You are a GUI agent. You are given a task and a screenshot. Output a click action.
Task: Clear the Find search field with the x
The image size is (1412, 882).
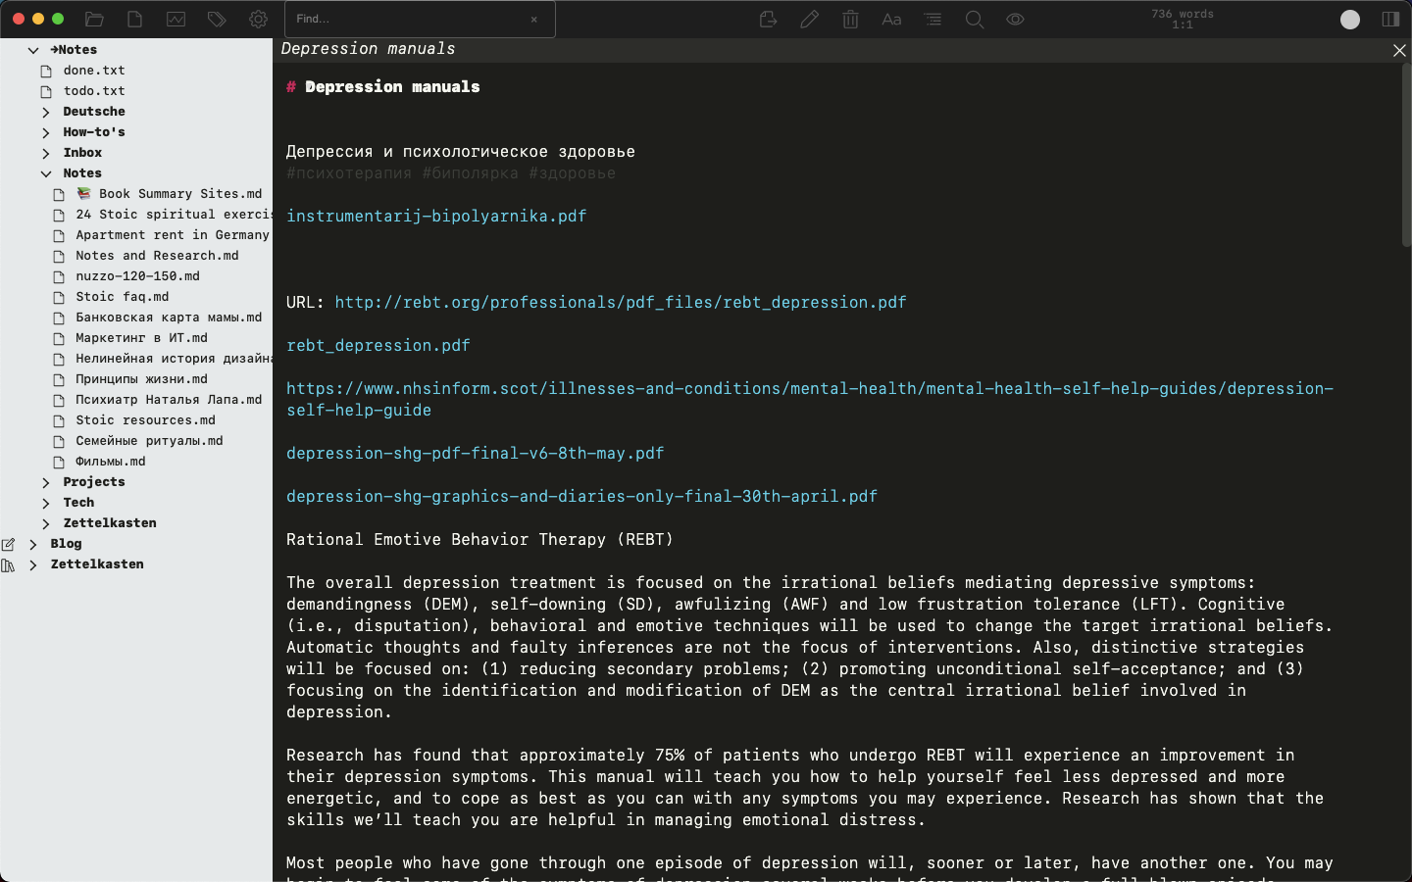click(x=534, y=19)
